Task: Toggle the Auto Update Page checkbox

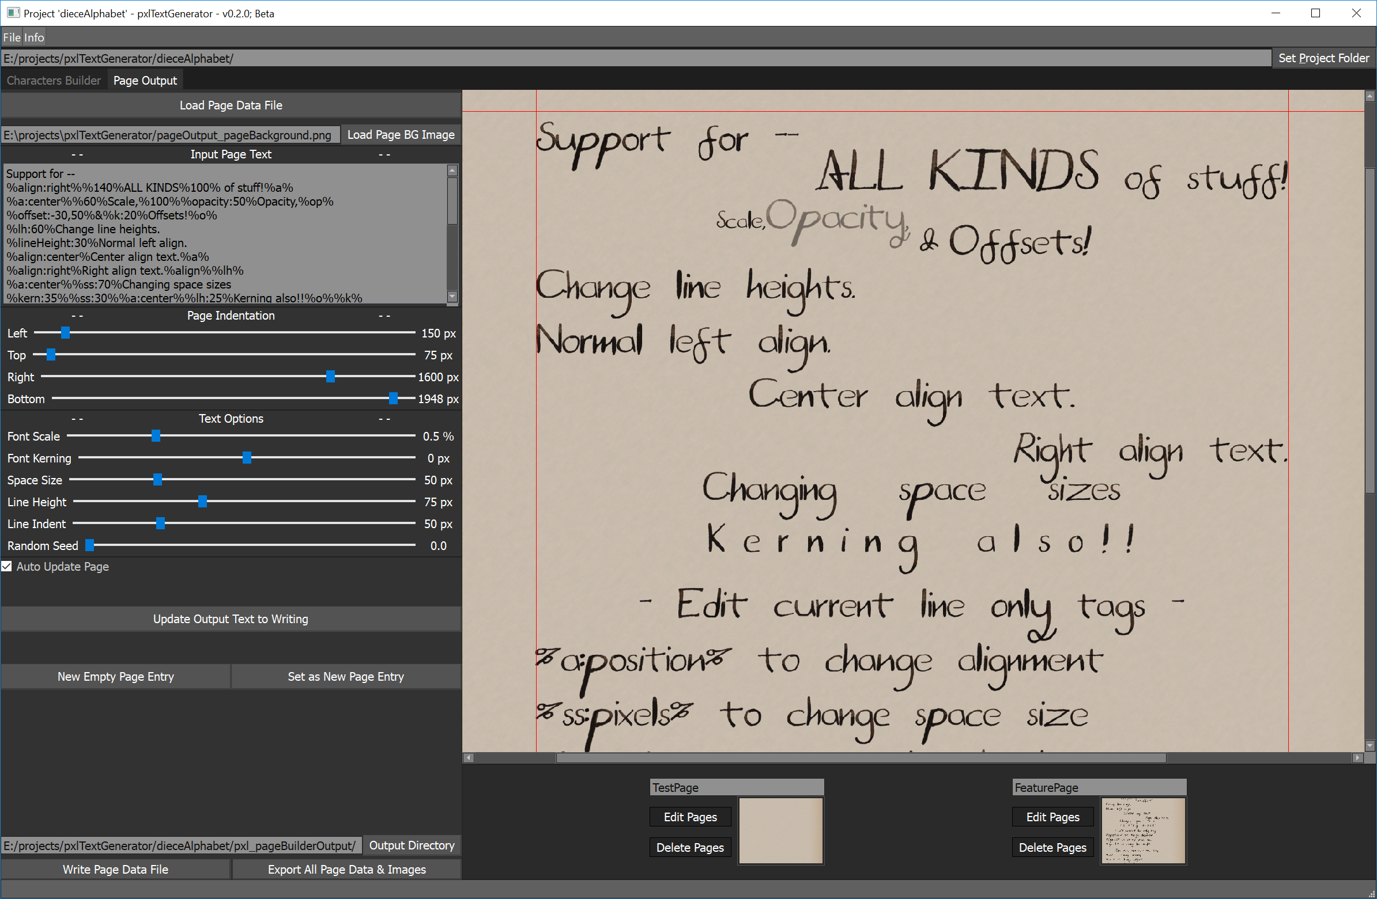Action: click(x=7, y=567)
